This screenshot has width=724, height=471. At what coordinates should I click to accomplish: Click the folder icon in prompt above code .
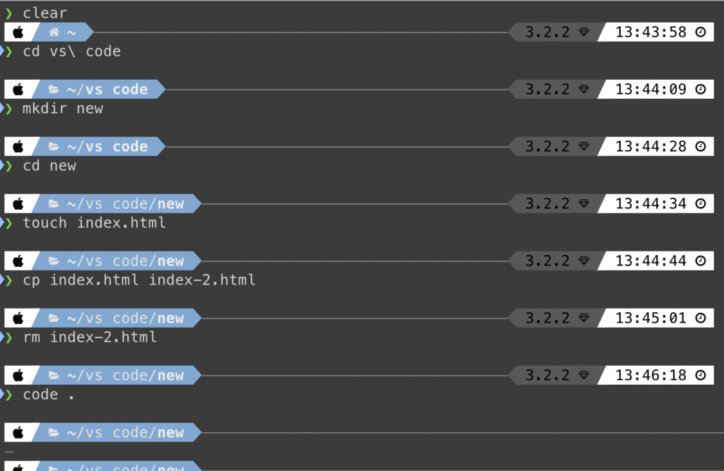[54, 376]
